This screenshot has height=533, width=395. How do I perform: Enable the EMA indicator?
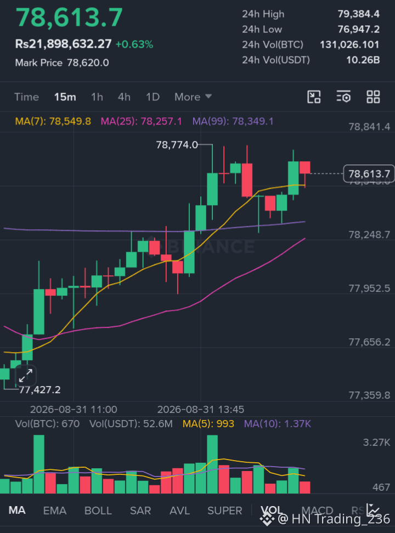click(55, 510)
